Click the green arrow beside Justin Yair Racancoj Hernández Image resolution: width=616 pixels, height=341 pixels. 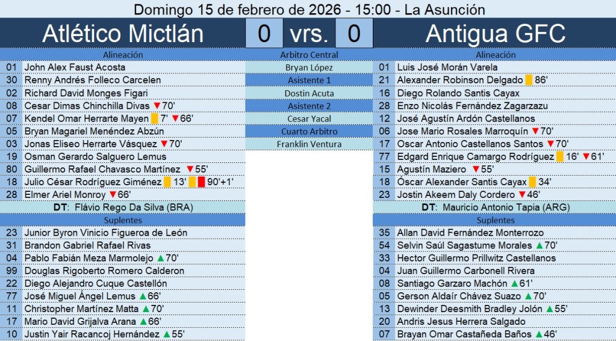pos(166,334)
